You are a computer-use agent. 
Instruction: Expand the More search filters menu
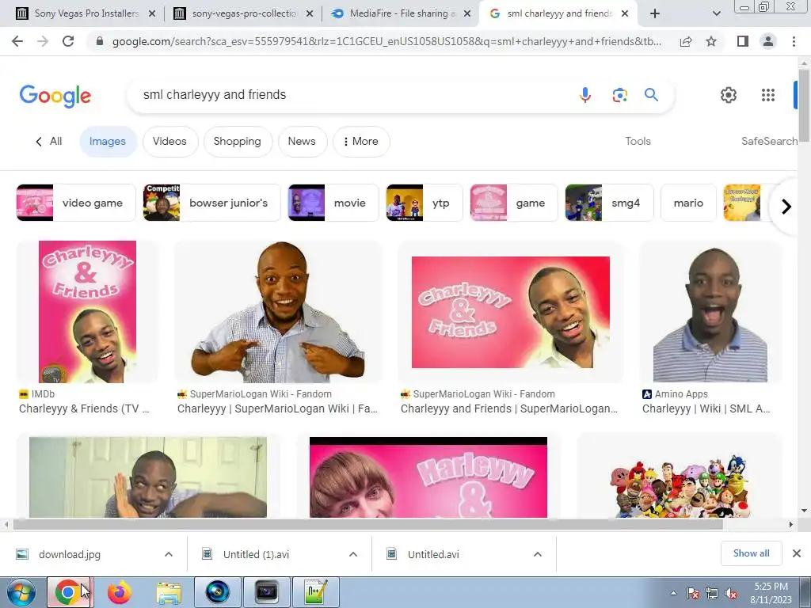point(361,141)
